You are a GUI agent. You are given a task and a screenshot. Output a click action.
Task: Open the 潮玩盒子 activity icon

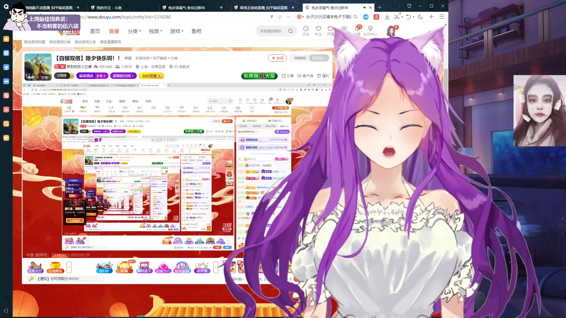pos(144,267)
